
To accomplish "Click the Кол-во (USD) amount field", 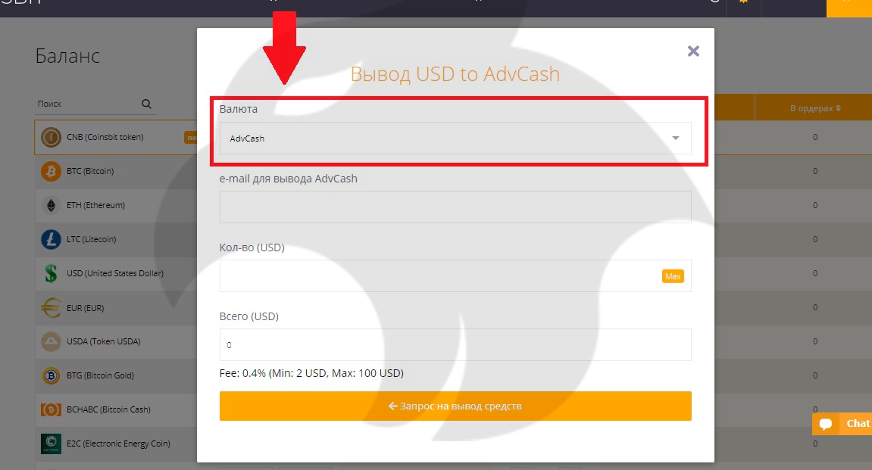I will (439, 276).
